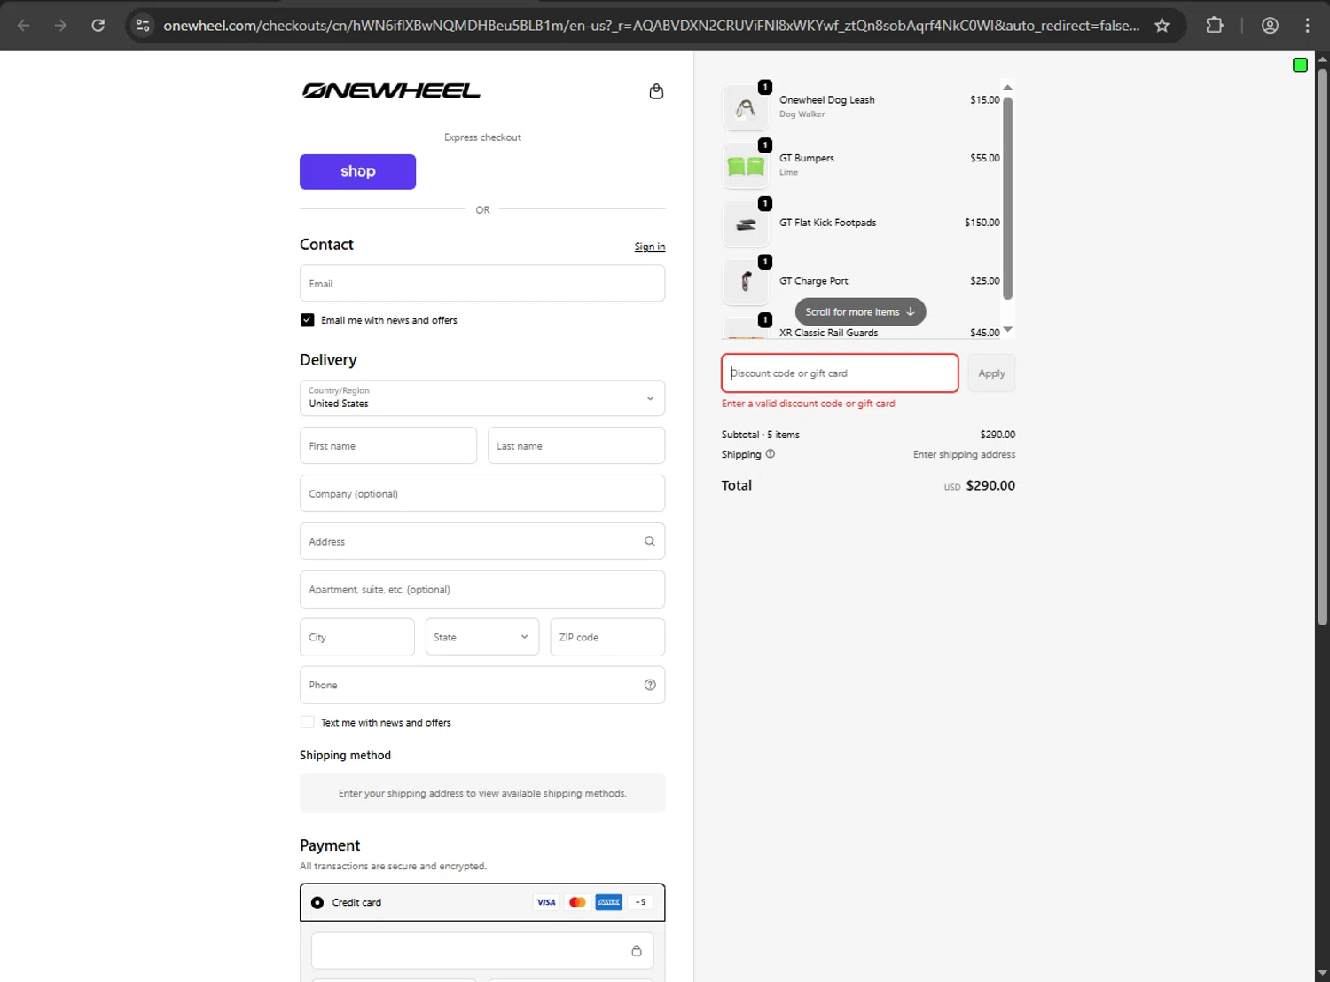Open GT Bumpers Lime thumbnail

tap(746, 165)
